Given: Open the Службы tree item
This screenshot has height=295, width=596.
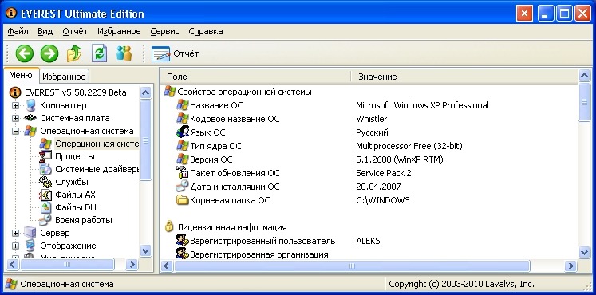Looking at the screenshot, I should pyautogui.click(x=72, y=183).
